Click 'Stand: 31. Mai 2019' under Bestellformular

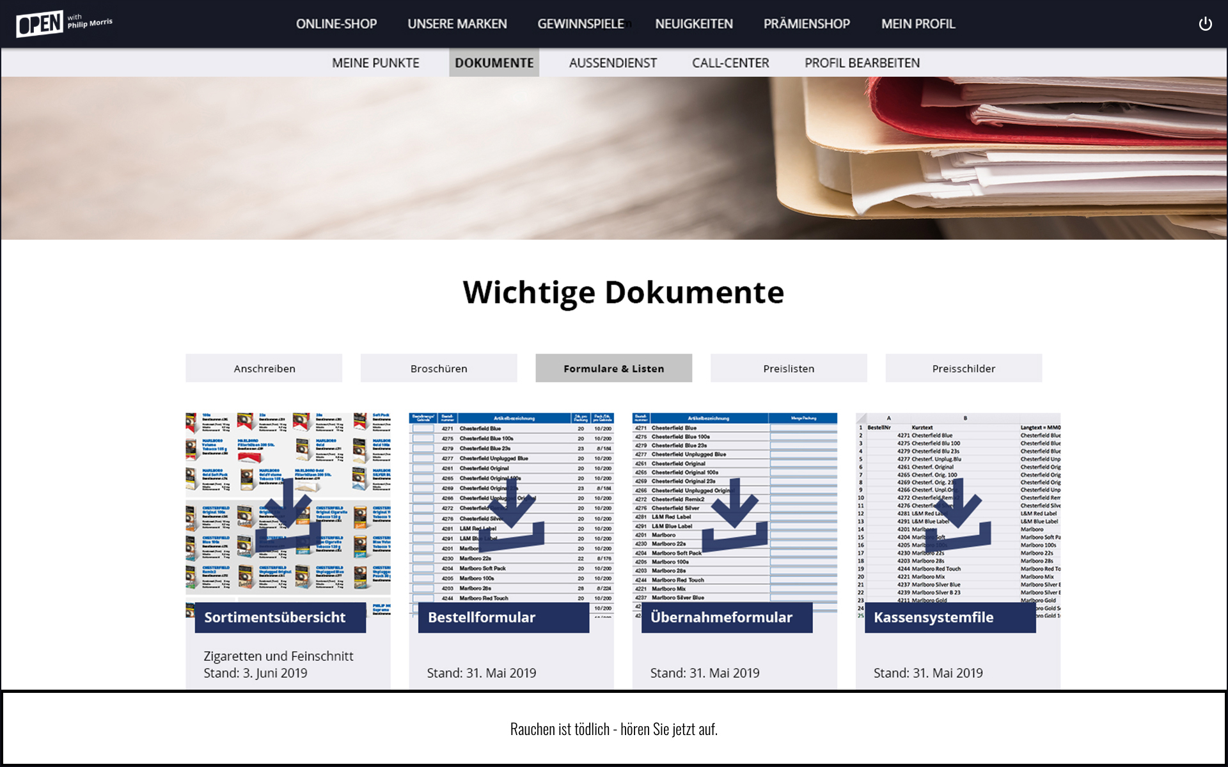pyautogui.click(x=482, y=673)
